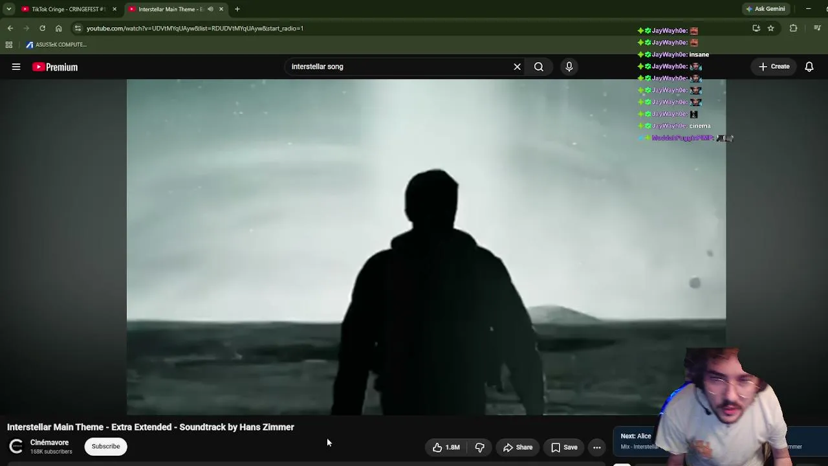View site information icon
This screenshot has height=466, width=828.
tap(78, 28)
